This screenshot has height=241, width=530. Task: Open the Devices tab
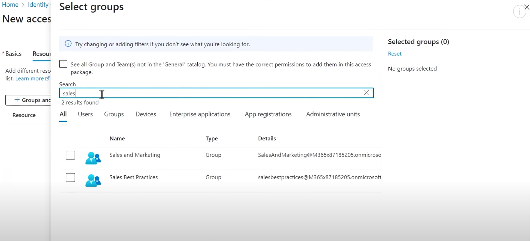(x=146, y=114)
